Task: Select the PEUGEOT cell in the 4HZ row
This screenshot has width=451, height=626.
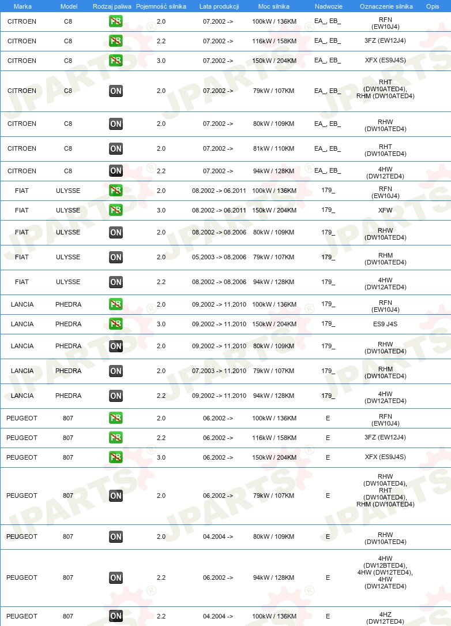Action: pos(21,616)
